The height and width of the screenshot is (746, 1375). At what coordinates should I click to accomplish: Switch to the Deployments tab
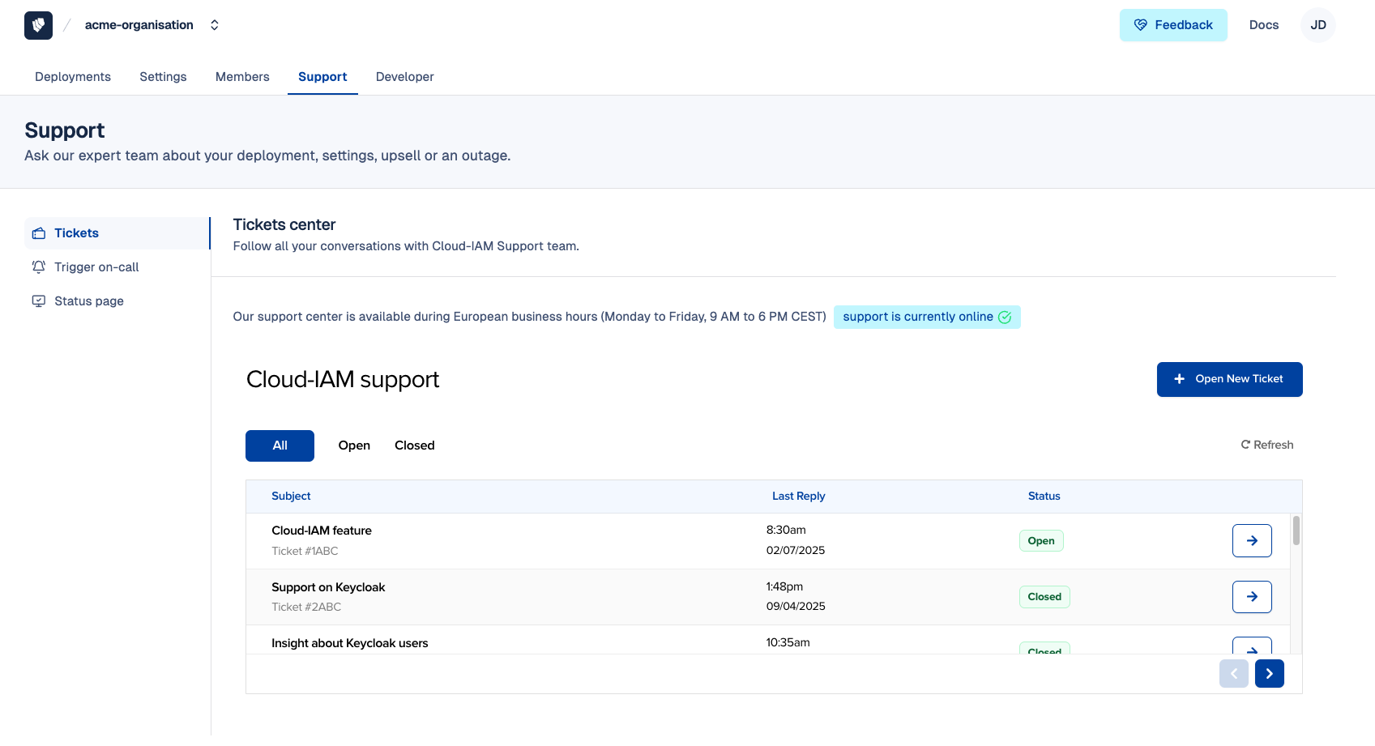tap(73, 77)
